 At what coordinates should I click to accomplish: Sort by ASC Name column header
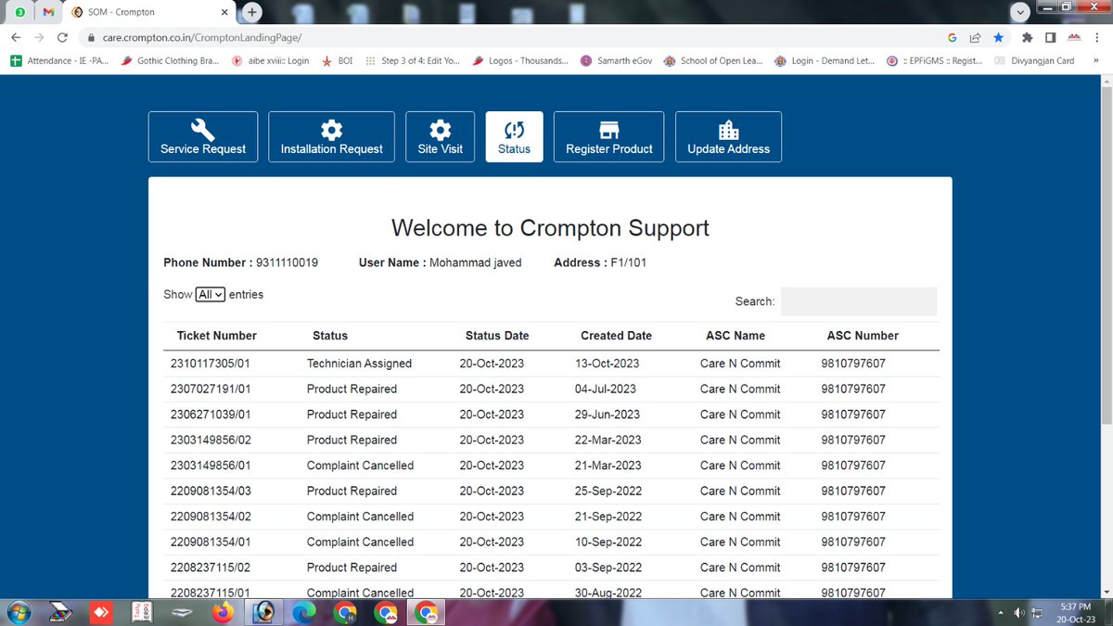[x=736, y=336]
